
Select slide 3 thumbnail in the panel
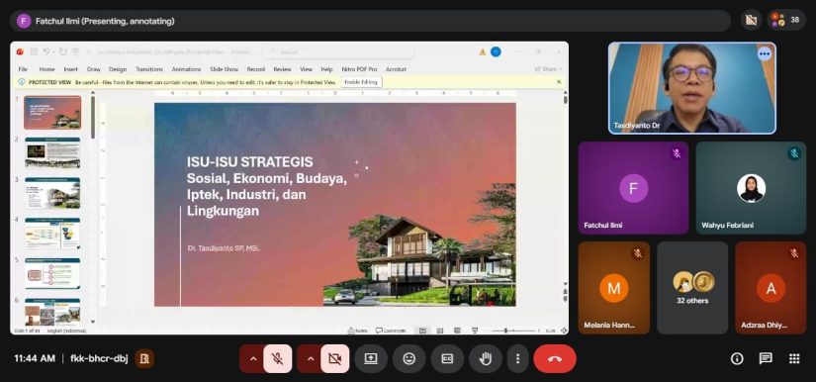[x=52, y=193]
